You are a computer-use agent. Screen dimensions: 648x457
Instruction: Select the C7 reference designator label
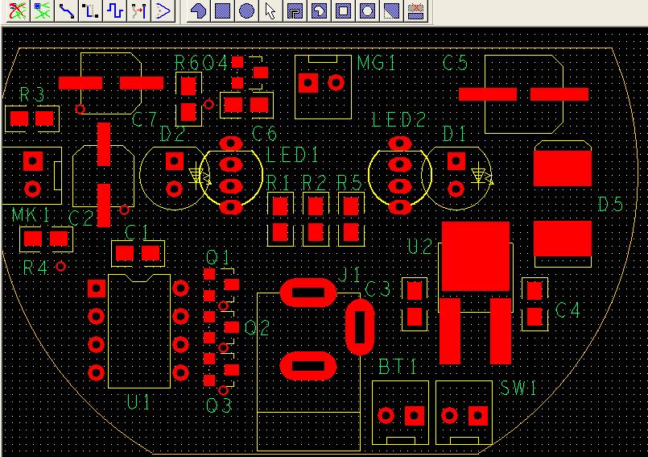(144, 119)
